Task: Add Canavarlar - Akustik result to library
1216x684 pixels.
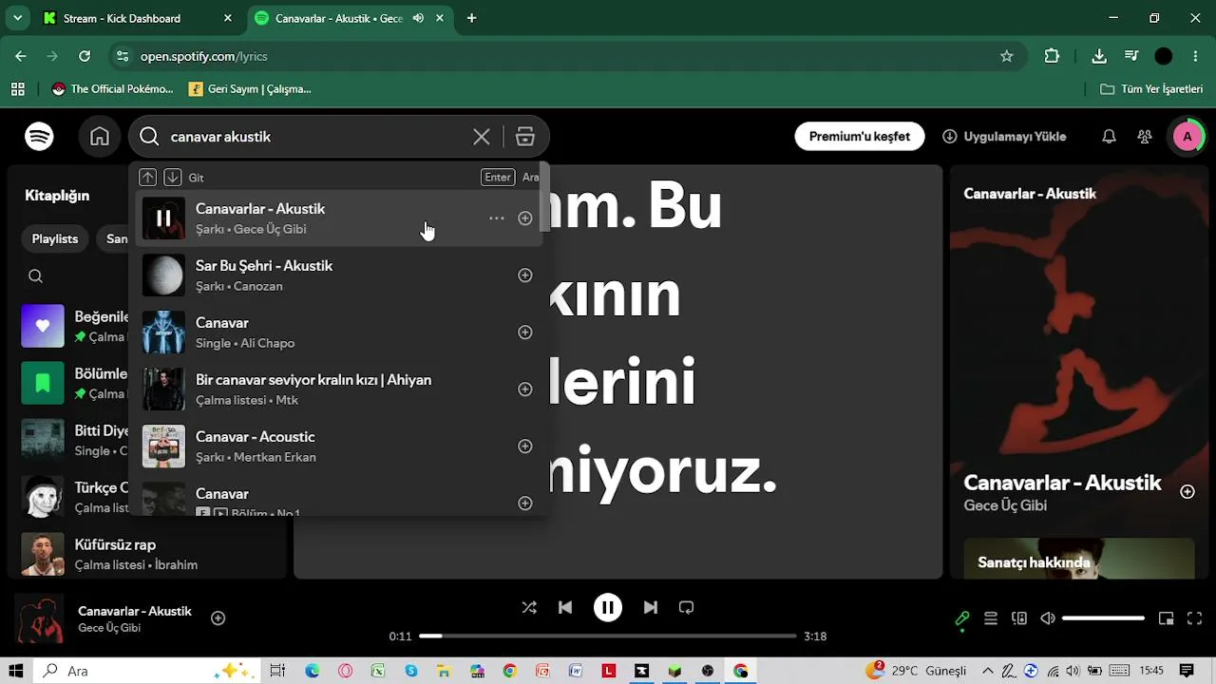Action: (x=524, y=218)
